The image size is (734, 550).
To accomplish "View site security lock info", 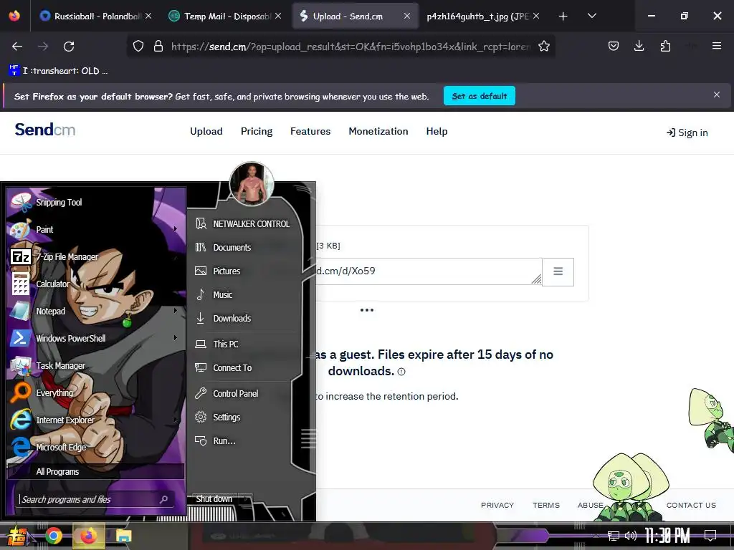I will 158,47.
